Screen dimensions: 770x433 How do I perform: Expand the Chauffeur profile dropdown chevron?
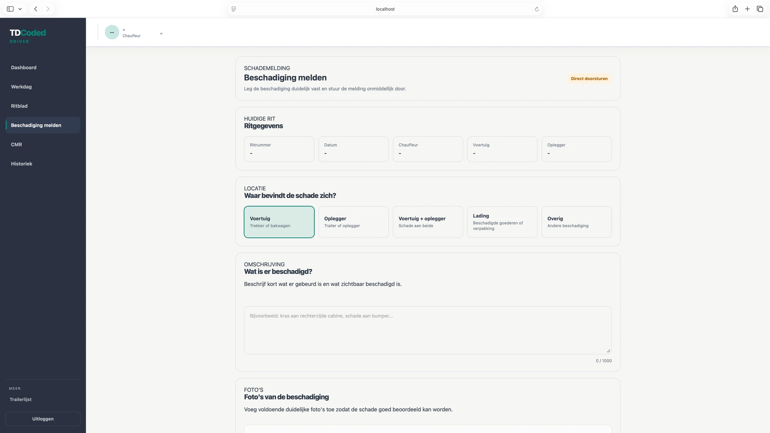click(161, 34)
